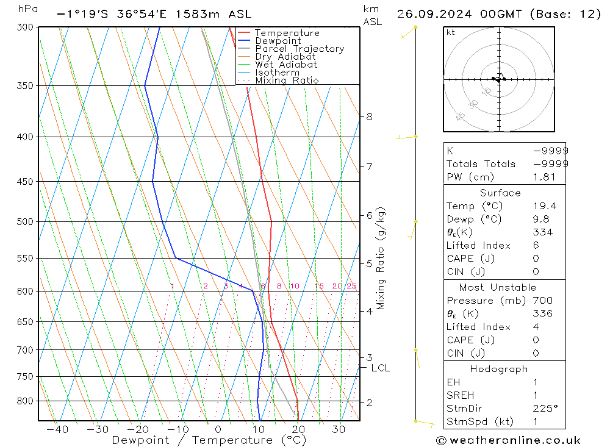Click the mixing ratio label 10
The width and height of the screenshot is (610, 447).
(295, 287)
